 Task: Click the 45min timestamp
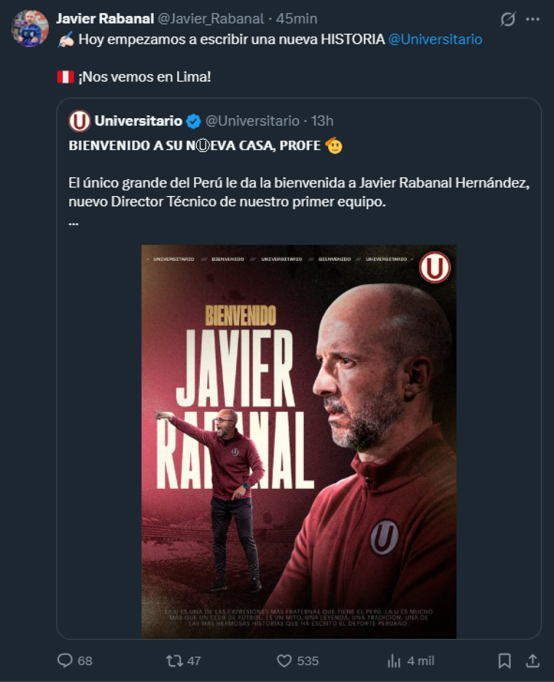[297, 19]
